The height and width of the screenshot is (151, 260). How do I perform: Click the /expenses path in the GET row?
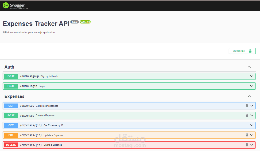(x=27, y=106)
